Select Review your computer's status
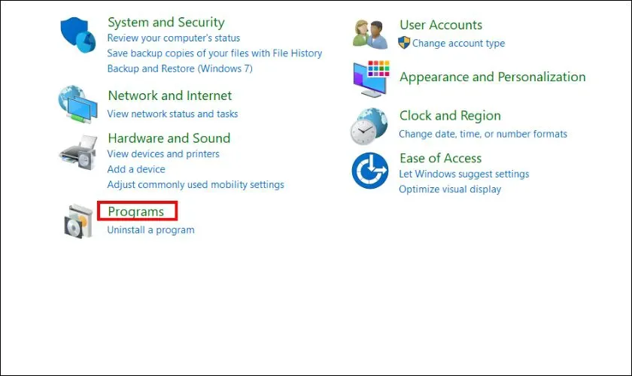 click(x=174, y=38)
